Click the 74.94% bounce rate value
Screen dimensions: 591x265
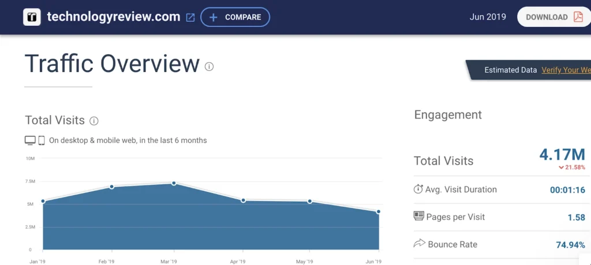point(570,245)
